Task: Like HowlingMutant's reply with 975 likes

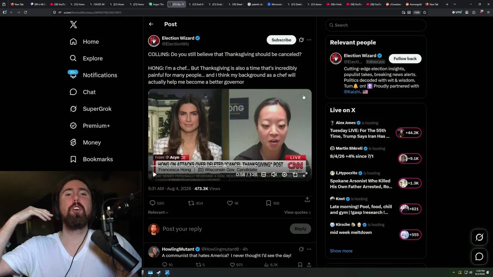Action: click(236, 265)
